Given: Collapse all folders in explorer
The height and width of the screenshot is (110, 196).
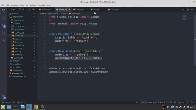Looking at the screenshot, I should pyautogui.click(x=33, y=9).
